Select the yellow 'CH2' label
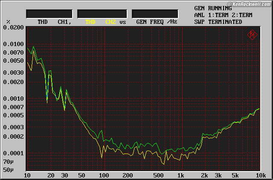 coord(110,22)
